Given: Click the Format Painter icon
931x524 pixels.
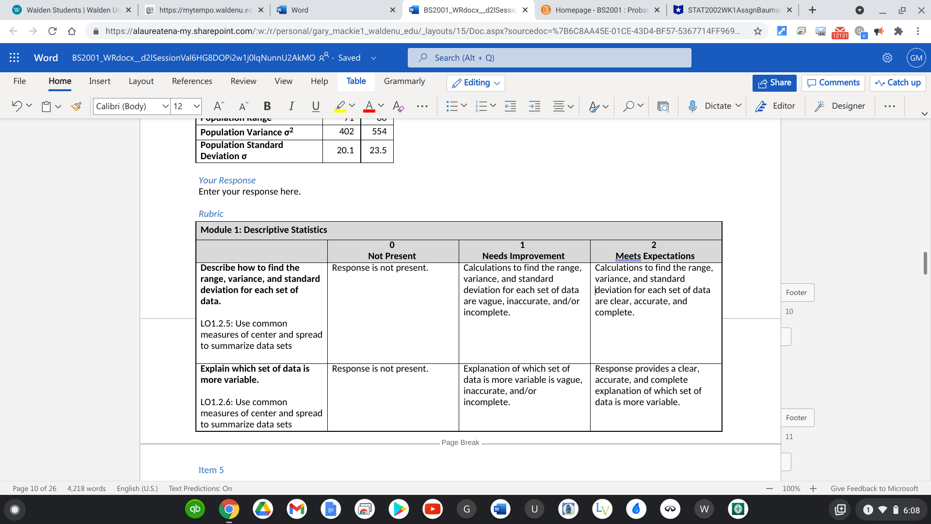Looking at the screenshot, I should (x=76, y=106).
